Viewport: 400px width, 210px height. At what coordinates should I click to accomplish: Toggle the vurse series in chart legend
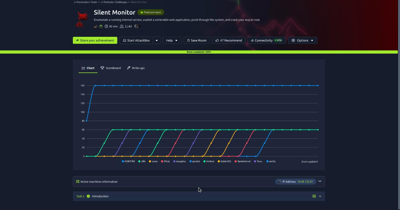(153, 161)
